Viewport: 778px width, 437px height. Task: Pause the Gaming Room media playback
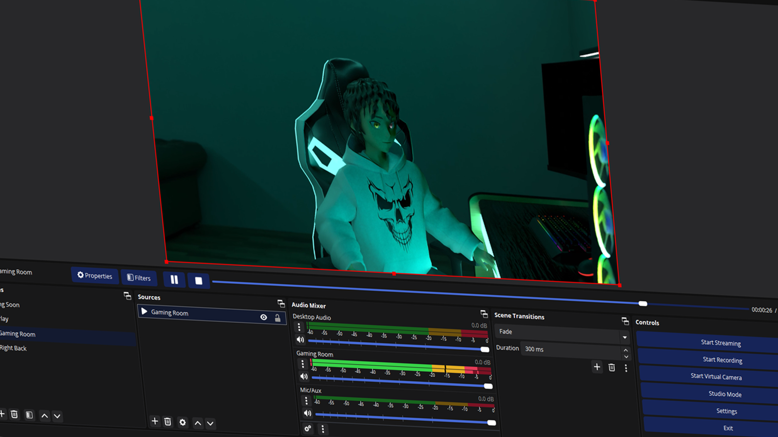174,280
